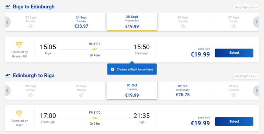The image size is (264, 134).
Task: Show earlier return dates with left chevron
Action: click(x=8, y=91)
